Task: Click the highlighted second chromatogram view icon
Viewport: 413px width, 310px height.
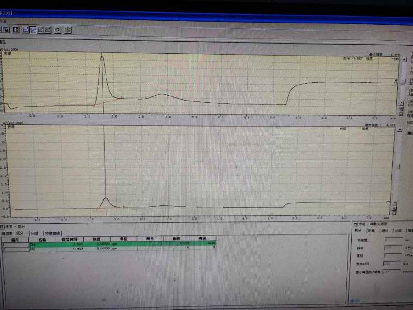Action: [x=33, y=29]
